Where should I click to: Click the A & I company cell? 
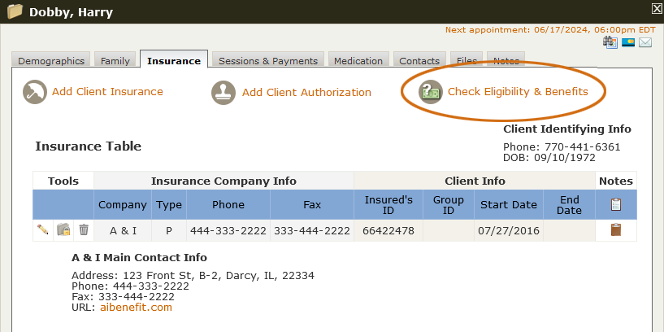[x=123, y=230]
